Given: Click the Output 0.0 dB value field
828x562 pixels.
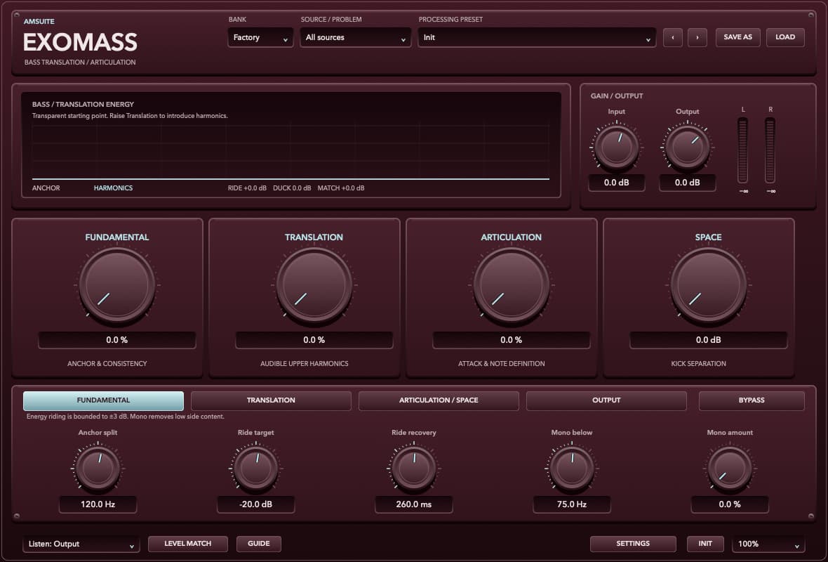Looking at the screenshot, I should (x=687, y=183).
